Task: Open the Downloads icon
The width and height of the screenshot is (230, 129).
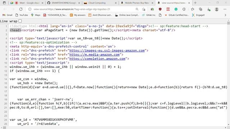Action: [x=208, y=9]
